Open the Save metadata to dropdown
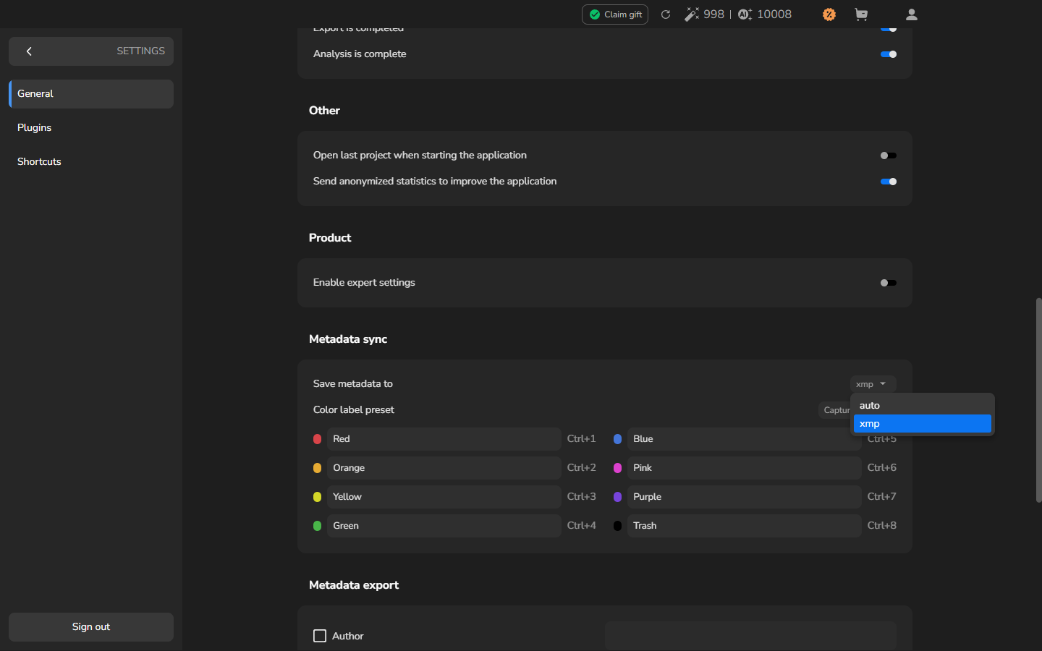Image resolution: width=1042 pixels, height=651 pixels. pos(873,384)
